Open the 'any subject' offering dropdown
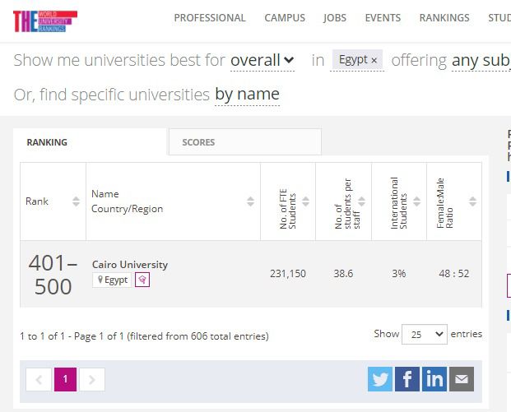 coord(481,60)
